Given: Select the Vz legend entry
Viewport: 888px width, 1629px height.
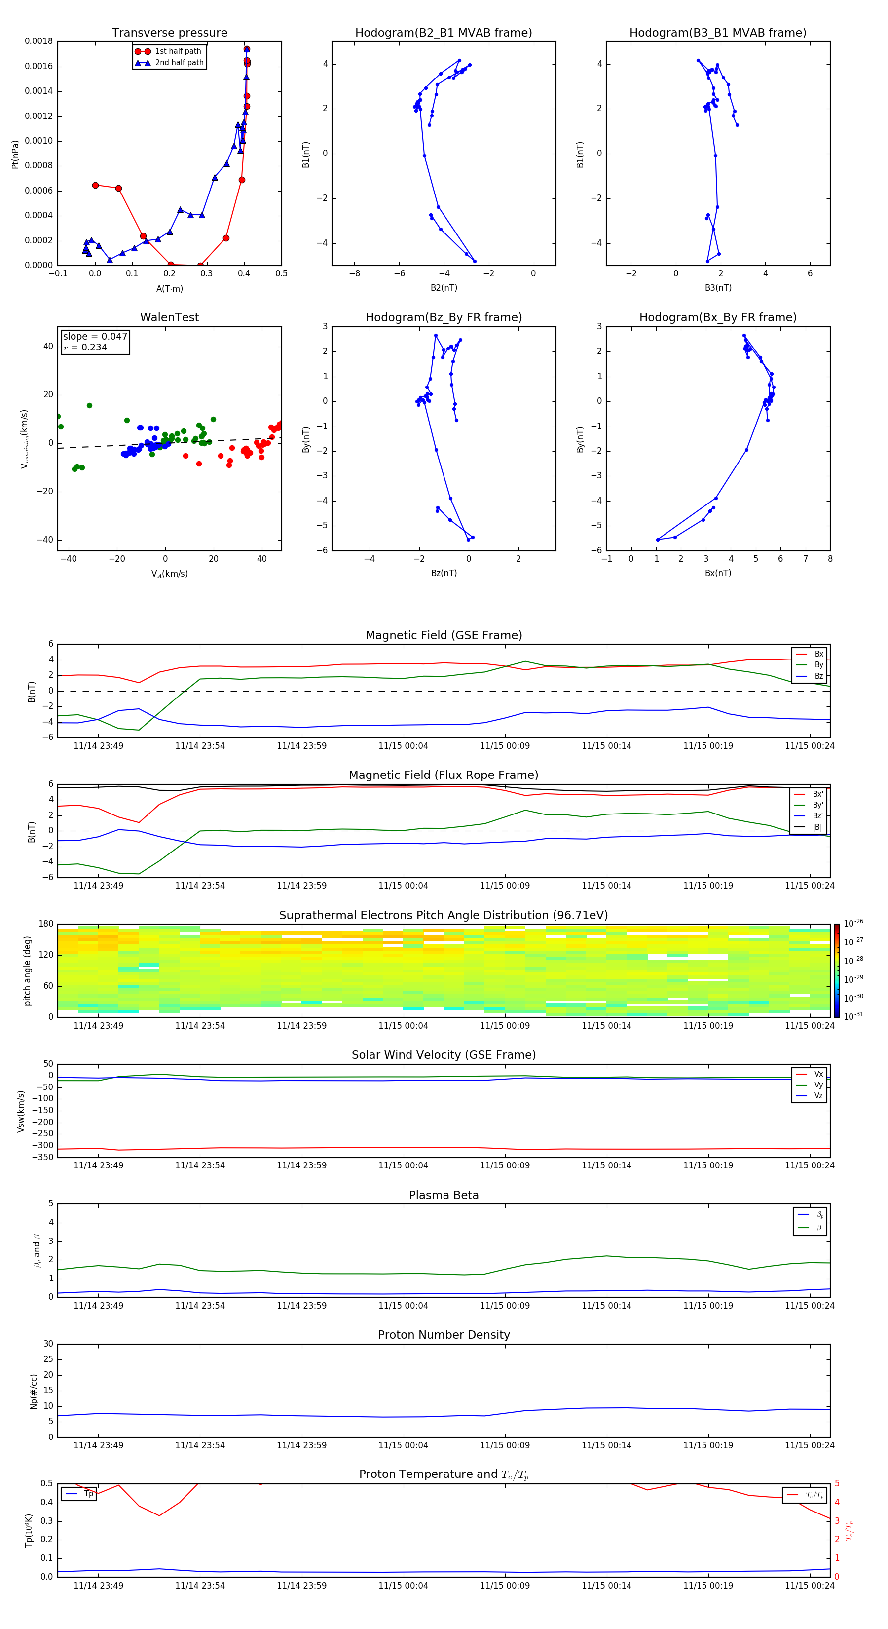Looking at the screenshot, I should pos(810,1096).
